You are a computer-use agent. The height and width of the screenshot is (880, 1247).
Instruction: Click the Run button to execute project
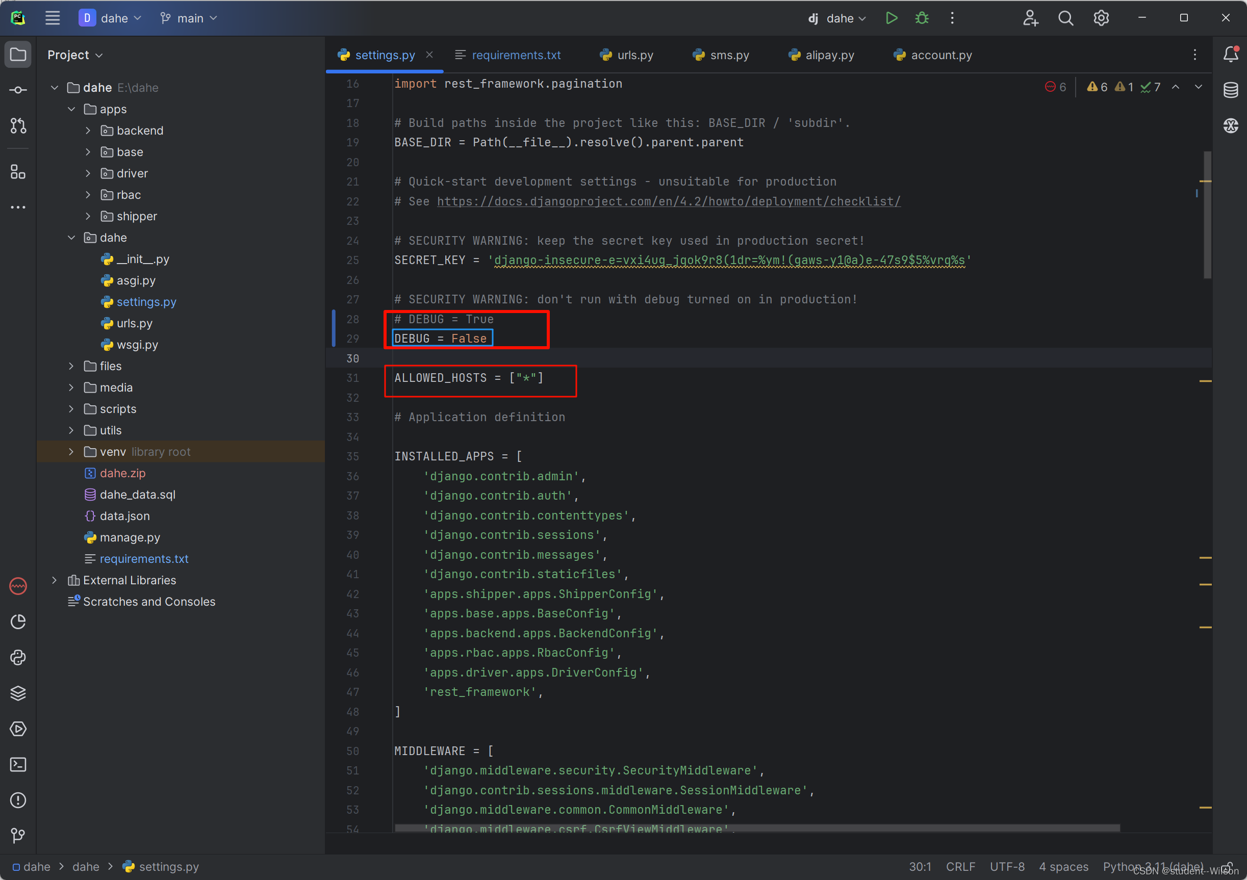(x=890, y=19)
